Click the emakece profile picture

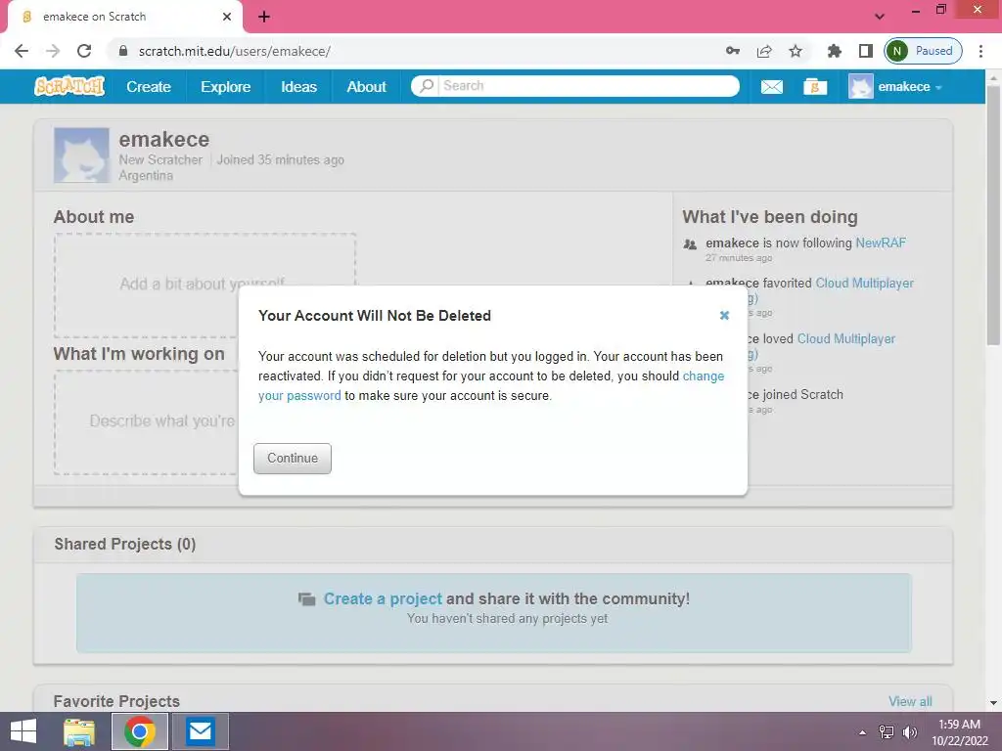[x=81, y=155]
